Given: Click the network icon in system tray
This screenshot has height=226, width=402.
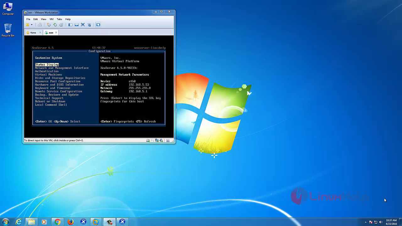Looking at the screenshot, I should coord(376,222).
